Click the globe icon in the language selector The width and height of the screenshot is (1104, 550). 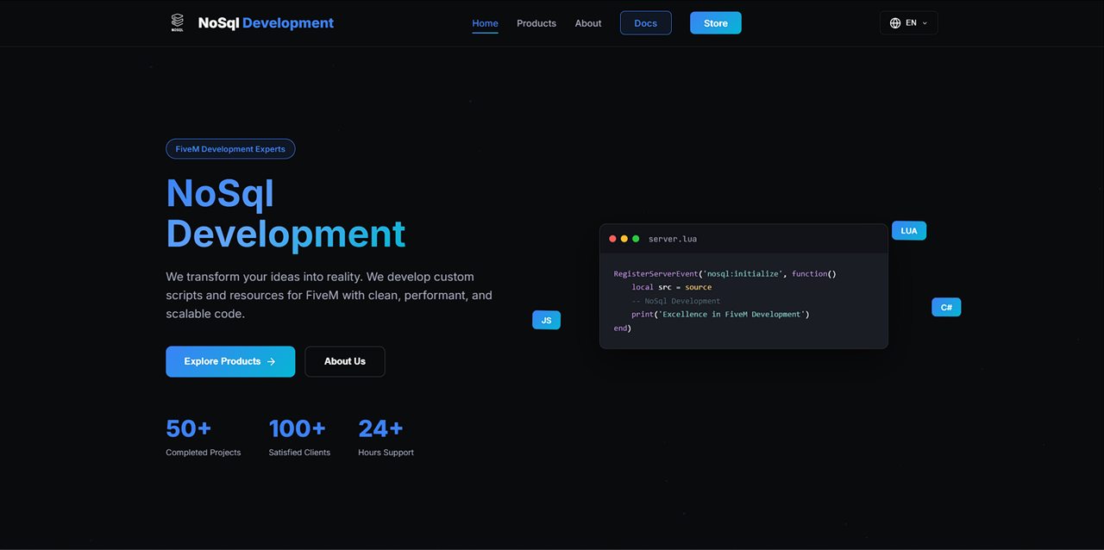pos(895,23)
